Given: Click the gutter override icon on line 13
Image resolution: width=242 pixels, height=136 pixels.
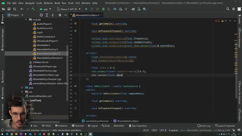Looking at the screenshot, I should [x=75, y=31].
